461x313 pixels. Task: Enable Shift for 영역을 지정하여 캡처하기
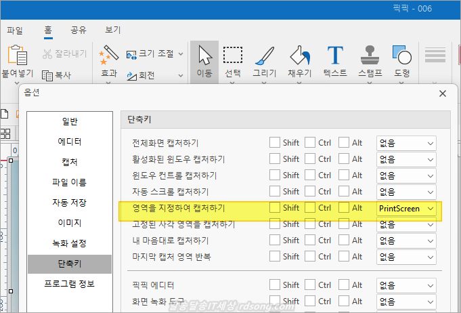(275, 208)
